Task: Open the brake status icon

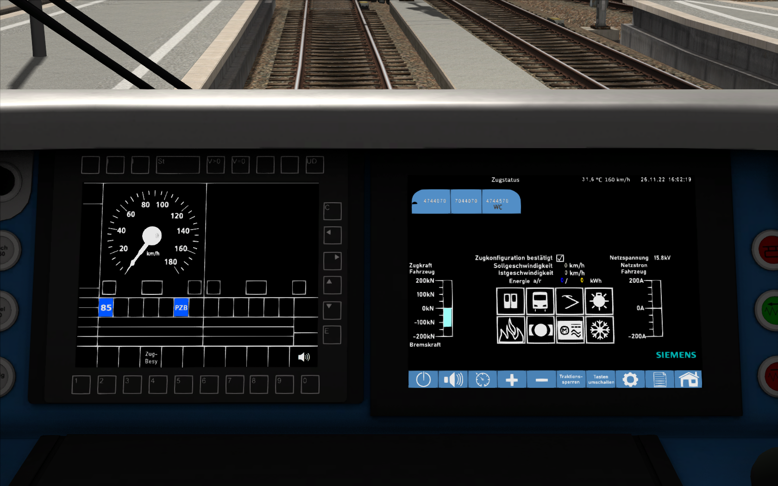Action: 540,330
